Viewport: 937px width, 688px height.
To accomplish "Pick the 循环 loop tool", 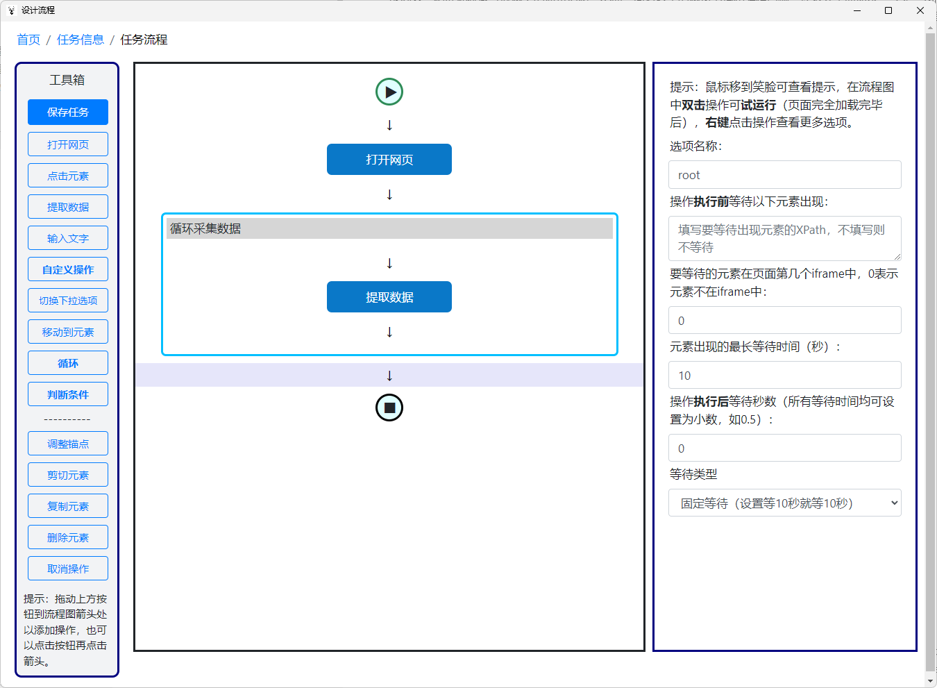I will tap(67, 362).
